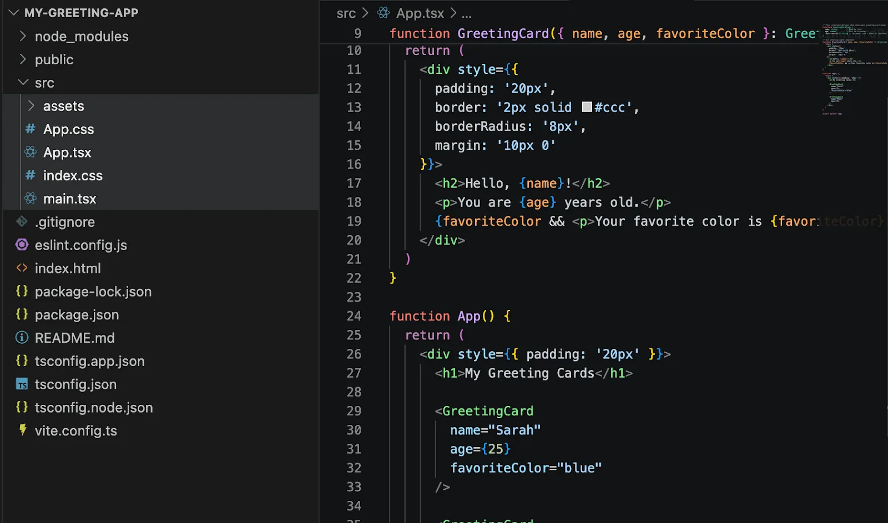Click the hash icon beside index.css
The image size is (888, 523).
[x=31, y=175]
